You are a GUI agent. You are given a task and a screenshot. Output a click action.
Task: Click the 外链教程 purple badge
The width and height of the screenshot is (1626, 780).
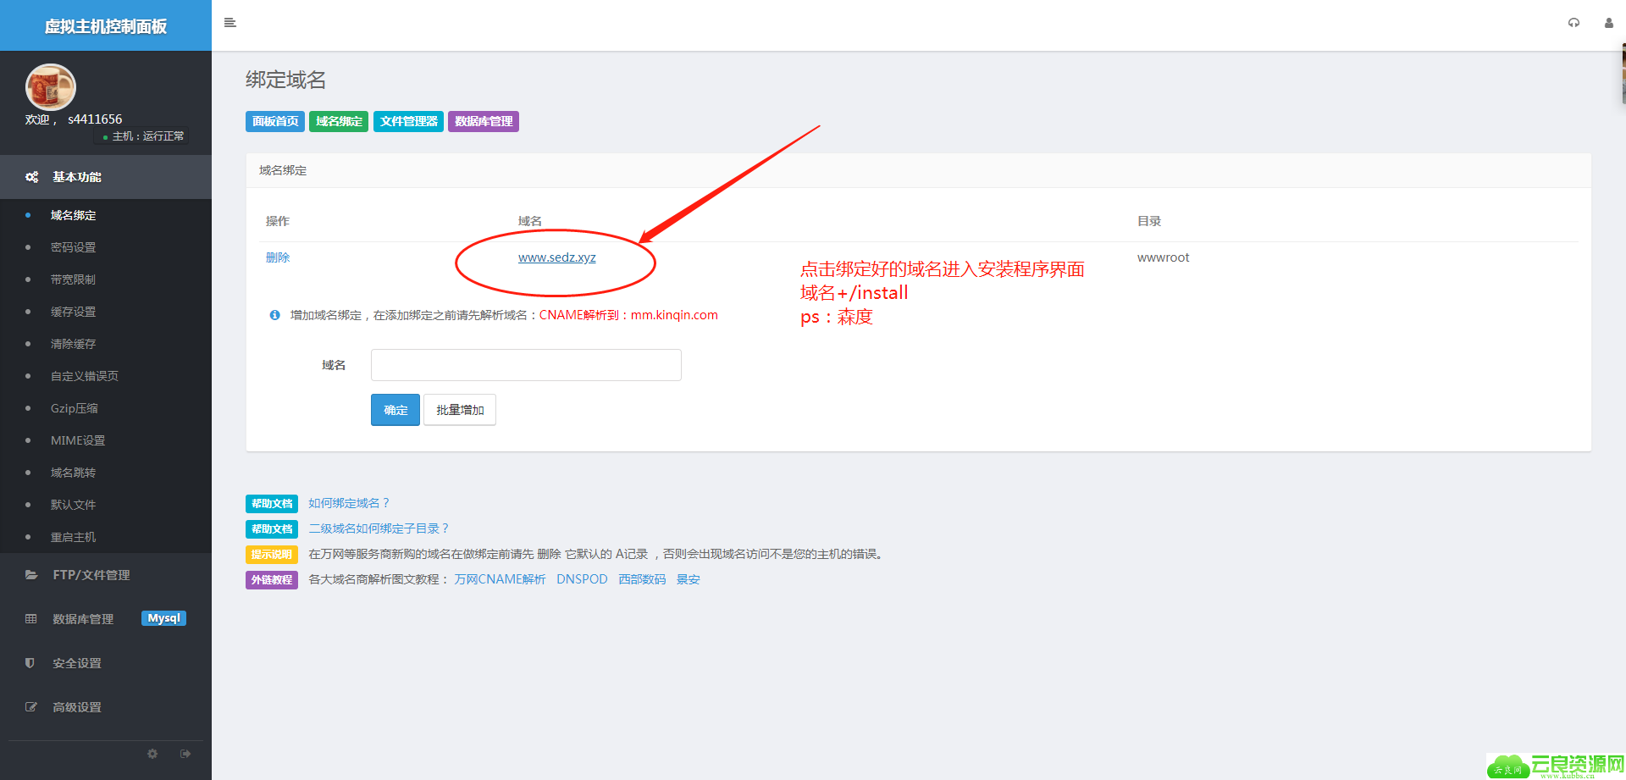click(272, 580)
